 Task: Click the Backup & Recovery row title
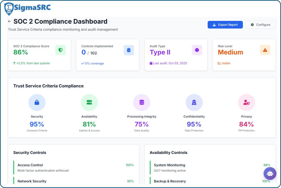pos(170,181)
